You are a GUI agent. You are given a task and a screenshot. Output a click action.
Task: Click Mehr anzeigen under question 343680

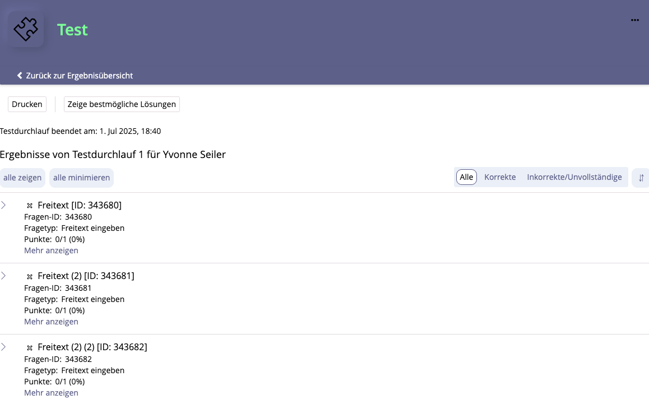pos(51,250)
